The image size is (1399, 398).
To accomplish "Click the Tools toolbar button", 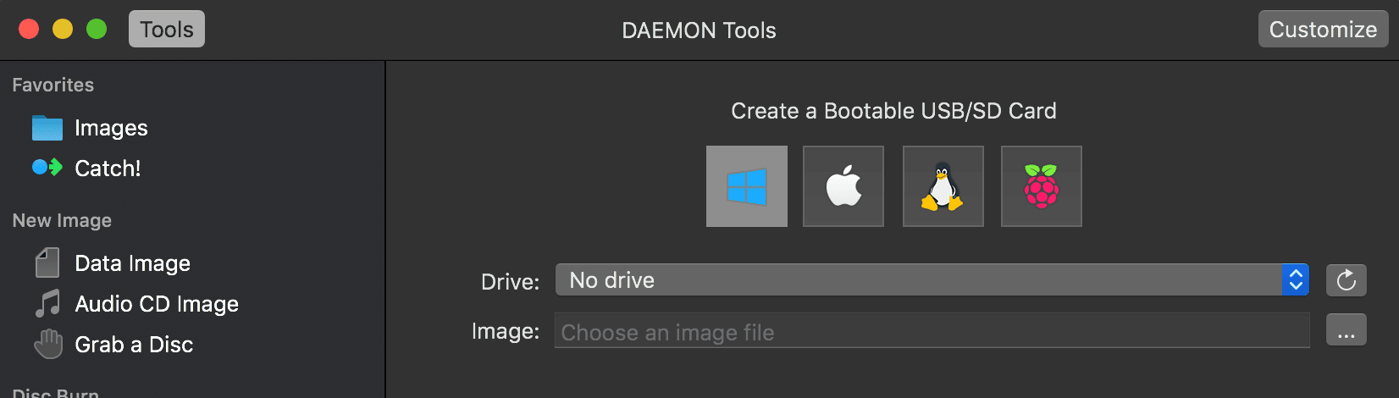I will [x=167, y=30].
